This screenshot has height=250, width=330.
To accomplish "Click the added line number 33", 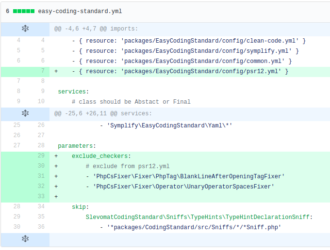I will pyautogui.click(x=41, y=196).
